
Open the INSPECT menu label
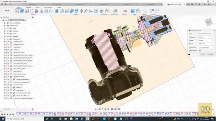125,14
